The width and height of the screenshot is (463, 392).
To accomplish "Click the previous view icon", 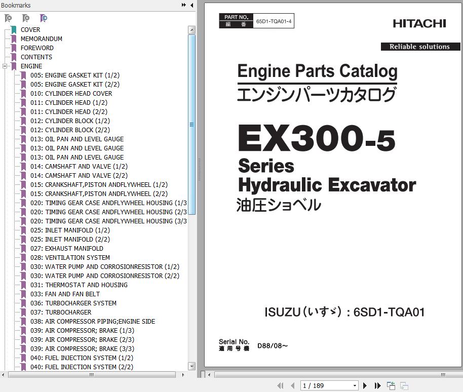I will coord(391,386).
